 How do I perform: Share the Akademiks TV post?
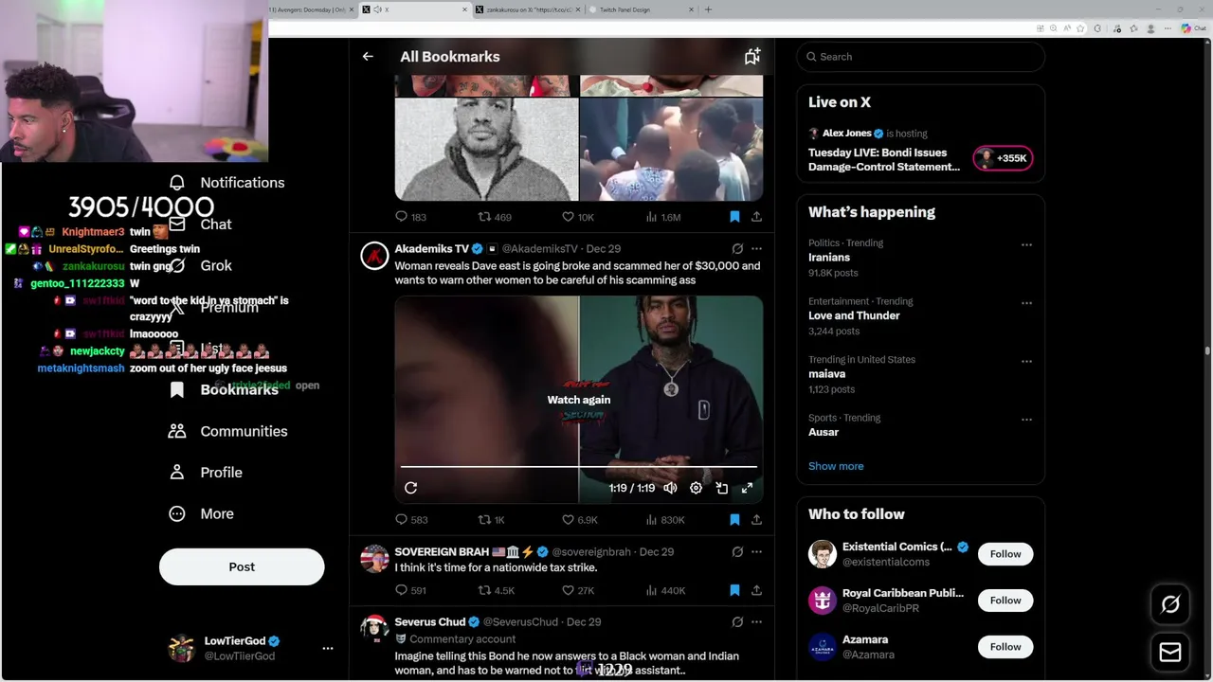756,520
